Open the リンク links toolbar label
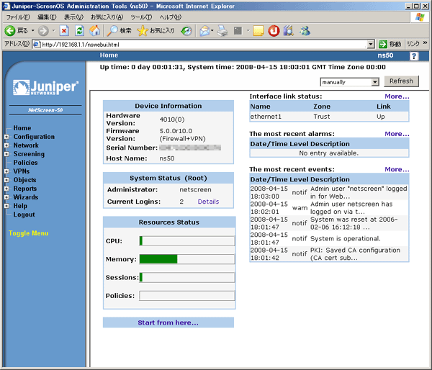 coord(413,44)
